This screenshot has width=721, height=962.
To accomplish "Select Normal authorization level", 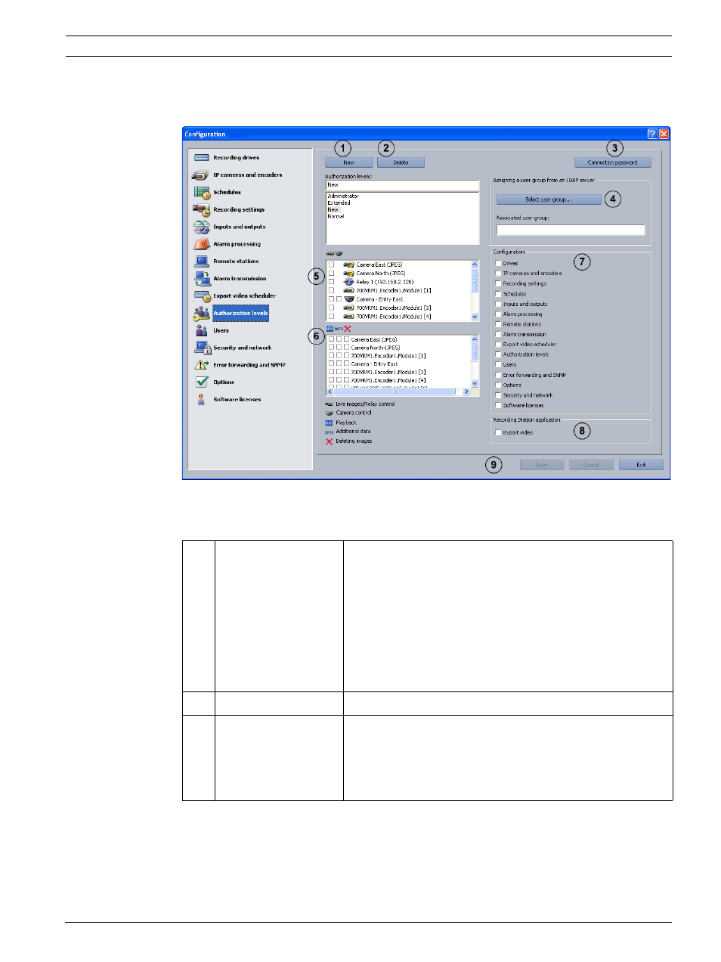I will coord(336,217).
